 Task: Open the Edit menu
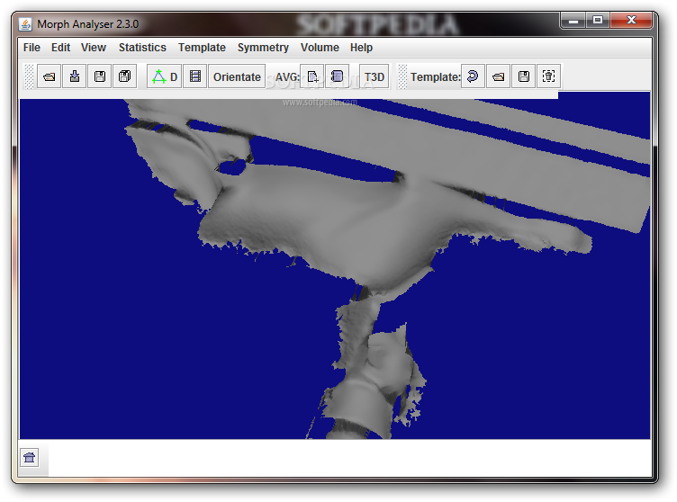pos(60,48)
